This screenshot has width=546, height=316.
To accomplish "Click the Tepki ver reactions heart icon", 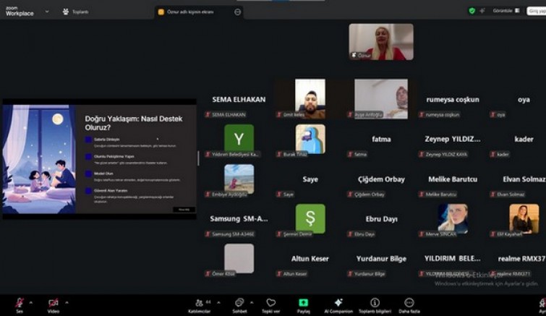I will click(x=270, y=303).
